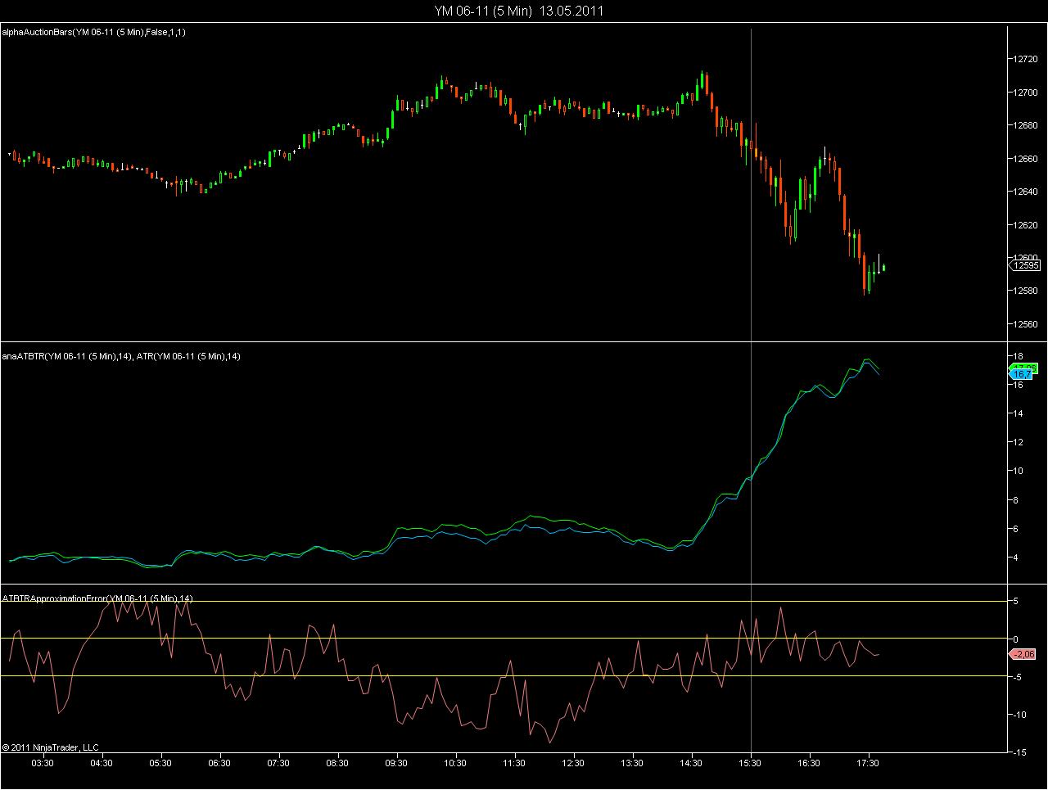Click the error value marker -2,06
Screen dimensions: 1048x790
pos(1023,654)
